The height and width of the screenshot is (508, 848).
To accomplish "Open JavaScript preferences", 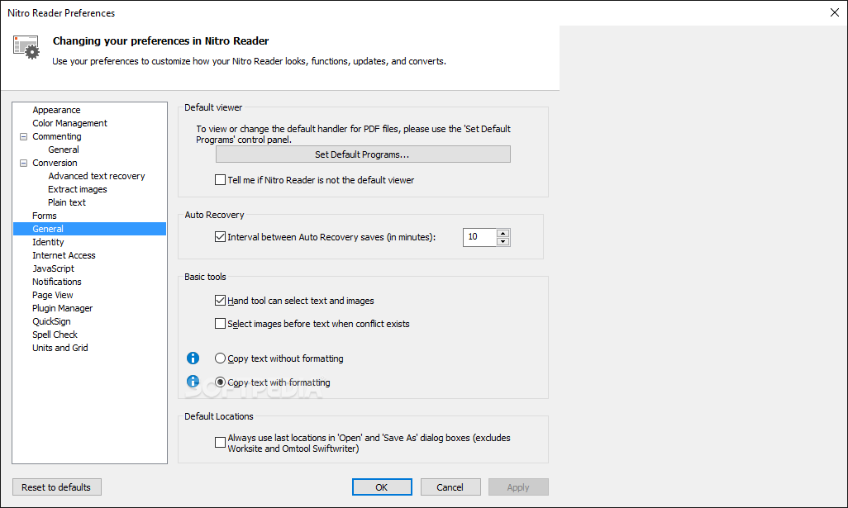I will click(53, 268).
